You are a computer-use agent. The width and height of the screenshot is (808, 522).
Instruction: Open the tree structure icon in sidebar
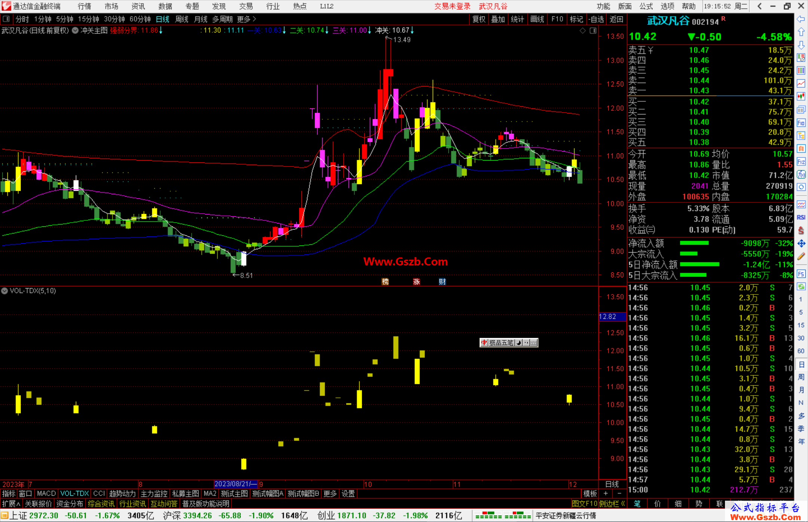(x=801, y=135)
